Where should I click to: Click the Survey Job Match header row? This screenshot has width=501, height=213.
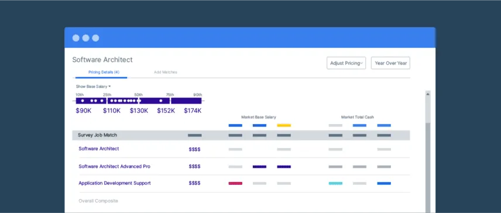[241, 135]
